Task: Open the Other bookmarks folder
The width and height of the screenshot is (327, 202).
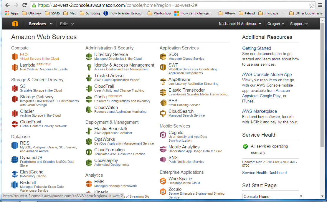Action: click(306, 13)
